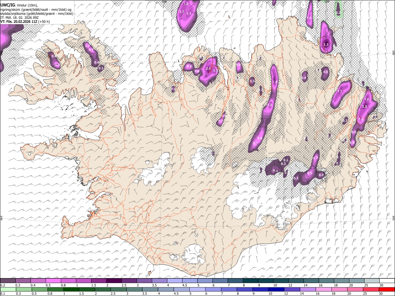Click the UWC/IG title text
This screenshot has height=296, width=395.
click(7, 5)
